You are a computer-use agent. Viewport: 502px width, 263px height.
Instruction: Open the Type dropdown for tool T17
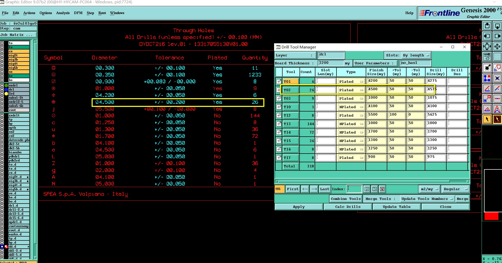pos(351,158)
